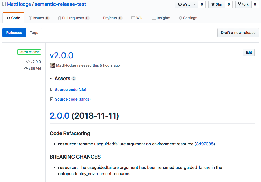The image size is (261, 182).
Task: Open the Settings tab with gear icon
Action: pos(188,18)
